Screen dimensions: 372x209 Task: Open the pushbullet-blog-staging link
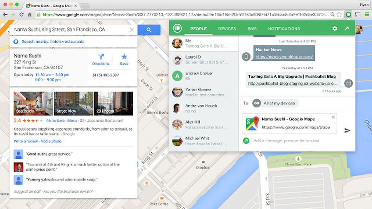292,83
